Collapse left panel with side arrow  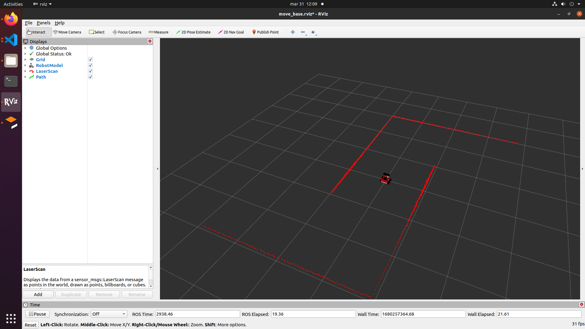pos(158,168)
